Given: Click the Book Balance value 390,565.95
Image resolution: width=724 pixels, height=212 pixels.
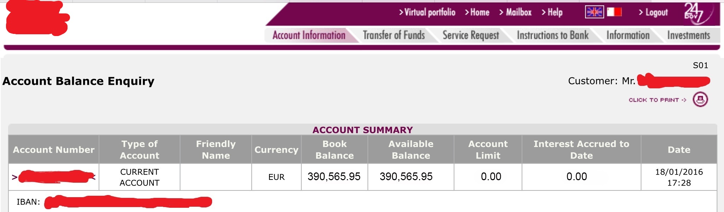Looking at the screenshot, I should coord(334,177).
